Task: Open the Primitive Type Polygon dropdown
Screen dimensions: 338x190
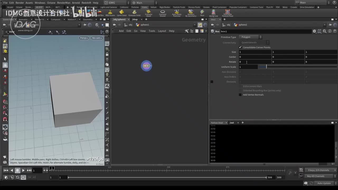Action: pyautogui.click(x=250, y=37)
